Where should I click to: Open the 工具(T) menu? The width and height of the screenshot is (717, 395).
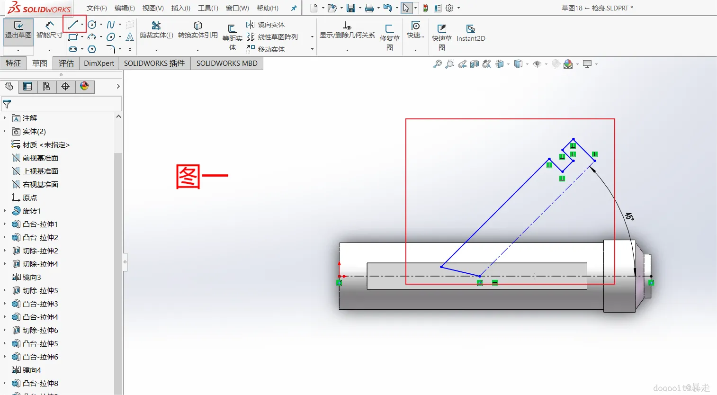click(208, 8)
